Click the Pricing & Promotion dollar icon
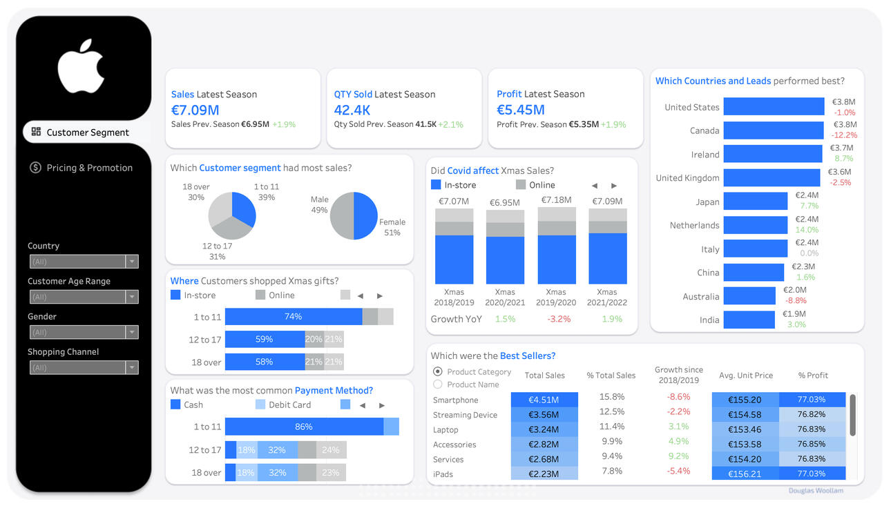Image resolution: width=891 pixels, height=506 pixels. pos(35,168)
